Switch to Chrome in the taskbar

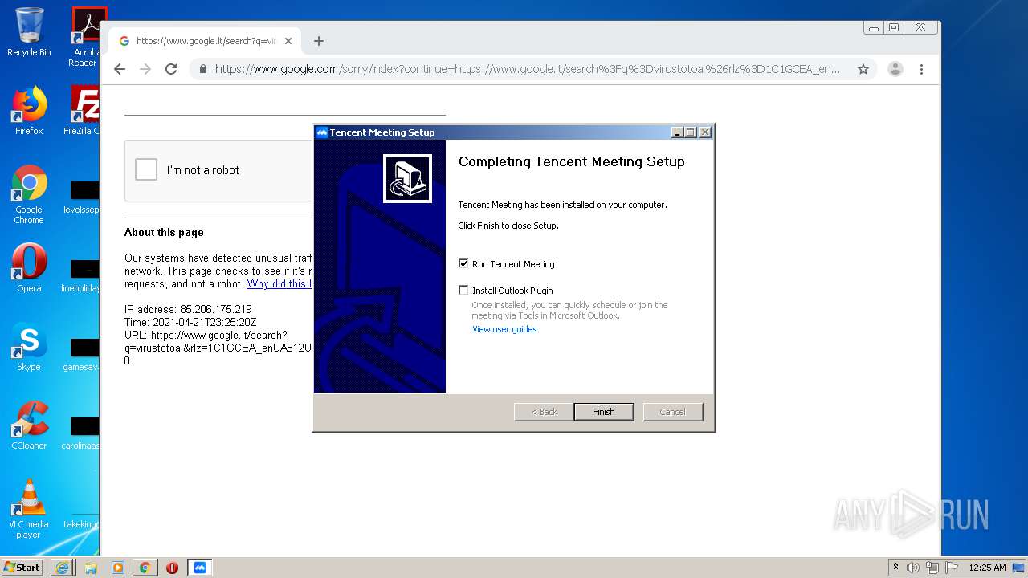pos(145,568)
